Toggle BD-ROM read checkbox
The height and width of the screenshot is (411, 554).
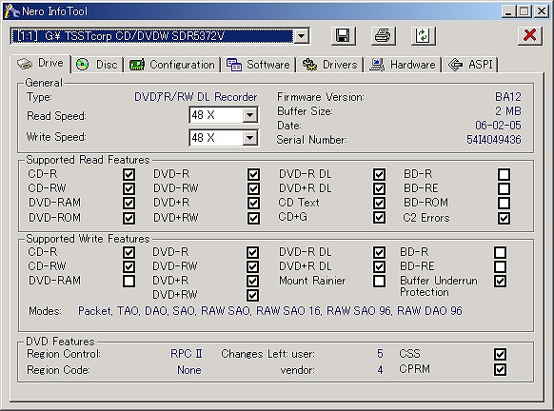point(504,203)
